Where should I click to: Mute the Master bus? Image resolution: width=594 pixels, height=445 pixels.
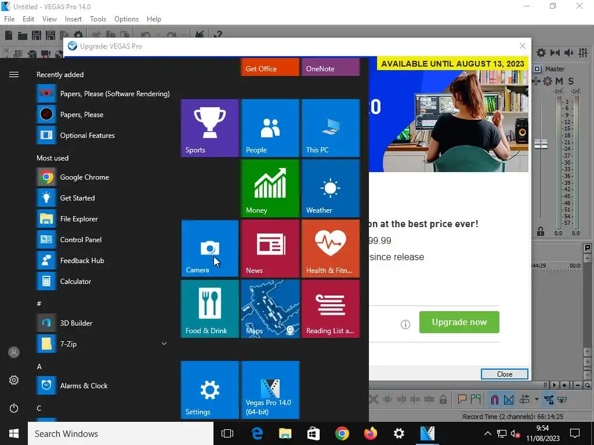(x=559, y=81)
